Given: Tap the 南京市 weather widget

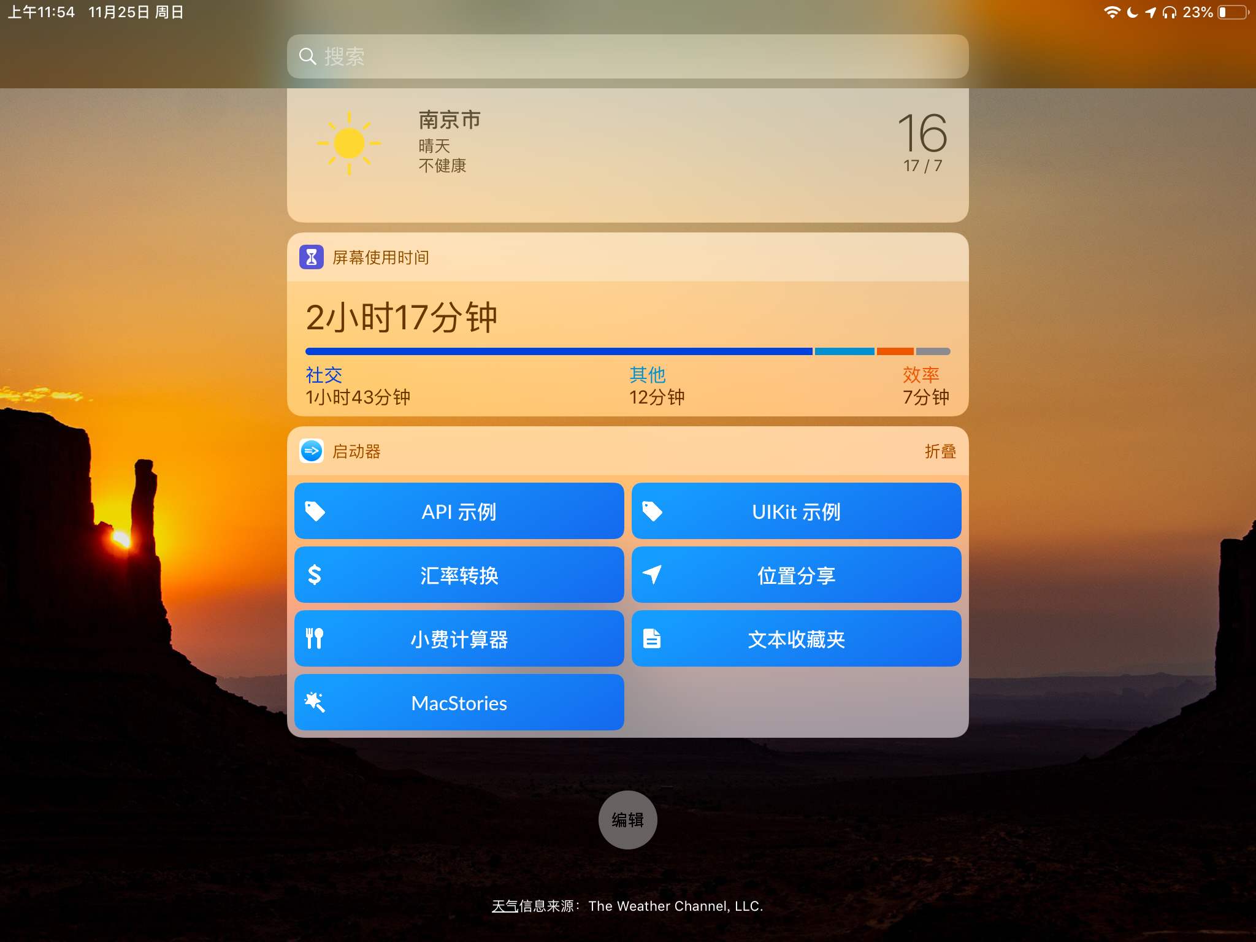Looking at the screenshot, I should coord(448,120).
